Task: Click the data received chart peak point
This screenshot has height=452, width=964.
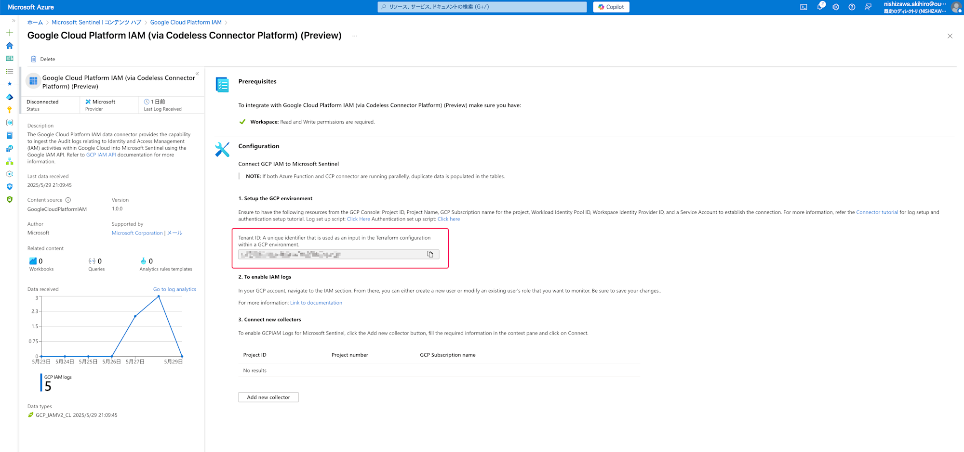Action: [159, 297]
